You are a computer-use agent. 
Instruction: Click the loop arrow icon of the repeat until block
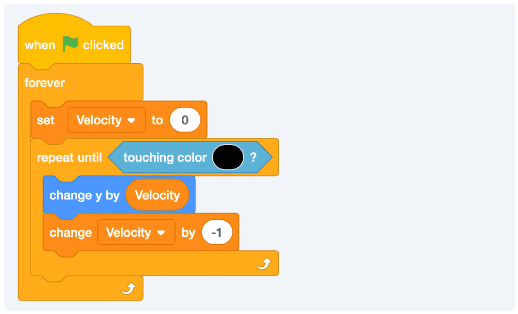point(264,264)
